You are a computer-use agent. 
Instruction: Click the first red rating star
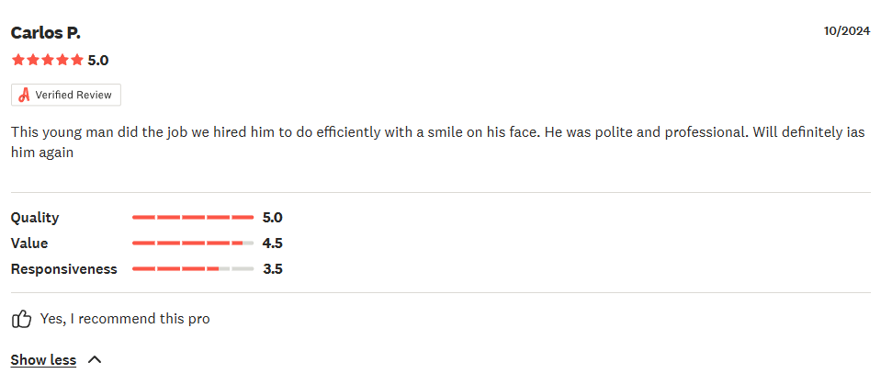pos(18,60)
